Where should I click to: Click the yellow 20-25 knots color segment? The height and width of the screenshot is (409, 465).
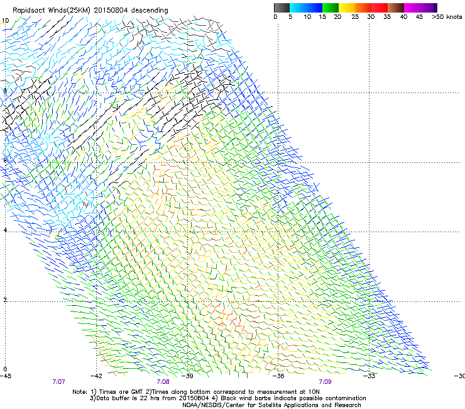tap(347, 8)
